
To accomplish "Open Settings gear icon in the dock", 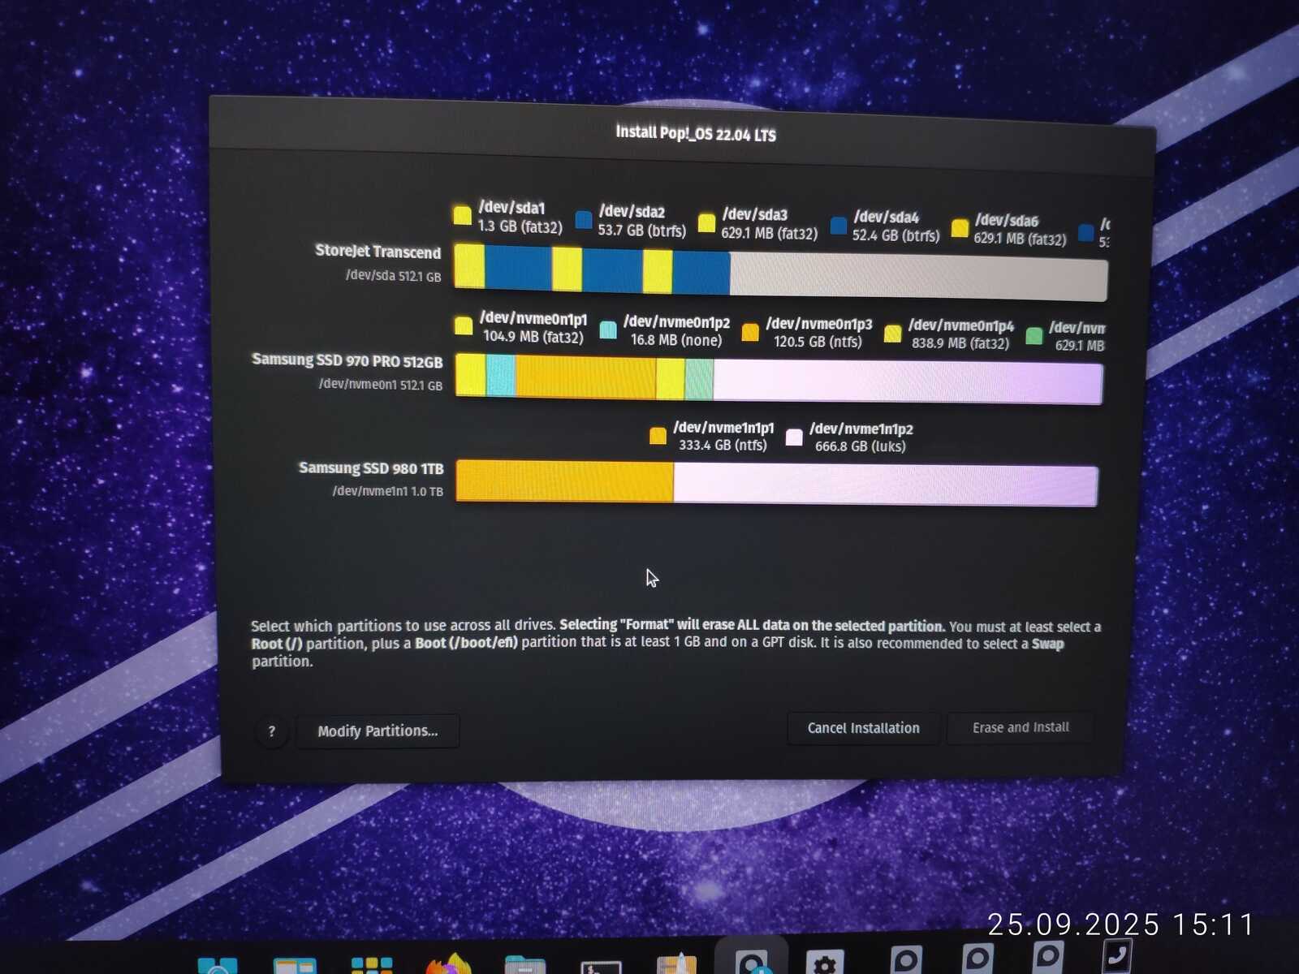I will pyautogui.click(x=825, y=962).
